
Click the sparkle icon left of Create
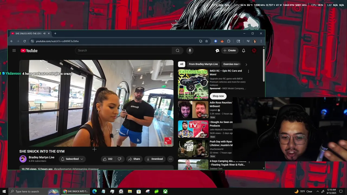click(217, 50)
